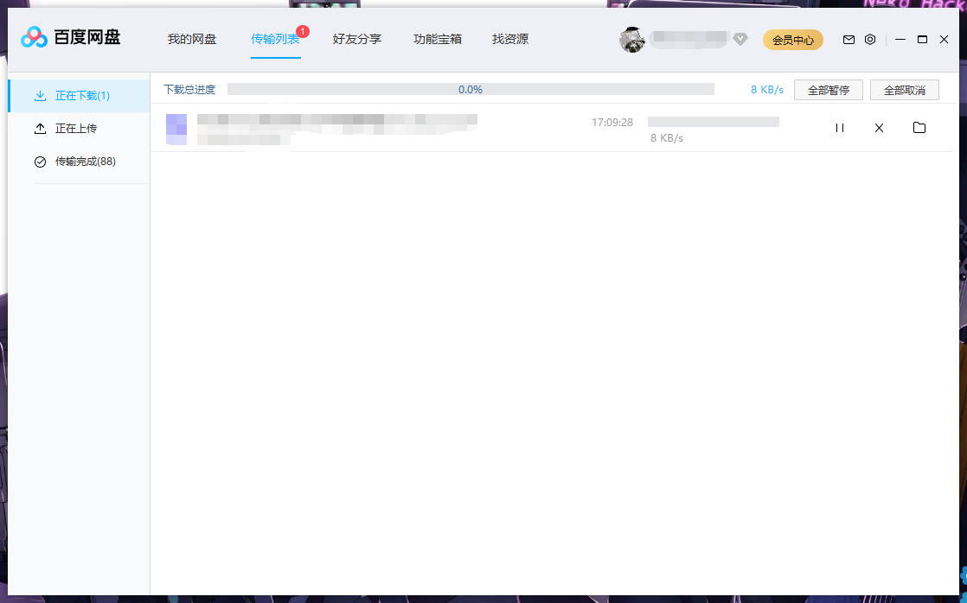Image resolution: width=967 pixels, height=603 pixels.
Task: Open settings with the gear icon
Action: tap(869, 39)
